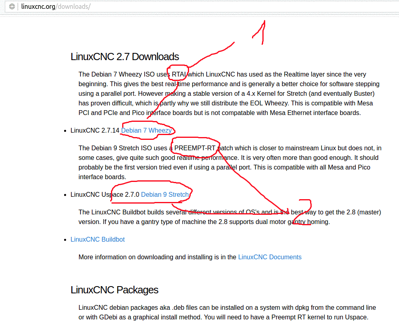The width and height of the screenshot is (399, 323).
Task: Click the word 'PREEMPT-RT' in second paragraph
Action: pyautogui.click(x=195, y=148)
